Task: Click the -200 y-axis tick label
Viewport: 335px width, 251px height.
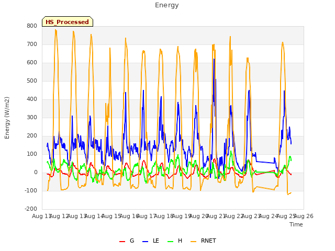Action: coord(31,209)
